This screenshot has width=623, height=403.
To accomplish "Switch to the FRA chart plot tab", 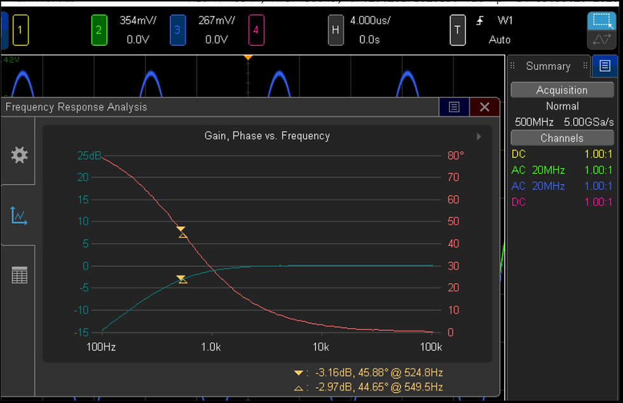I will click(18, 215).
